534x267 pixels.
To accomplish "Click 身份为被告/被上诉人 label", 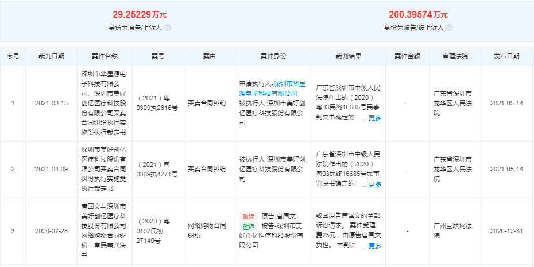I will pos(414,28).
